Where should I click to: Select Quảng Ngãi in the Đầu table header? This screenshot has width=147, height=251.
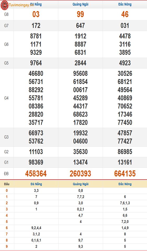(81, 184)
